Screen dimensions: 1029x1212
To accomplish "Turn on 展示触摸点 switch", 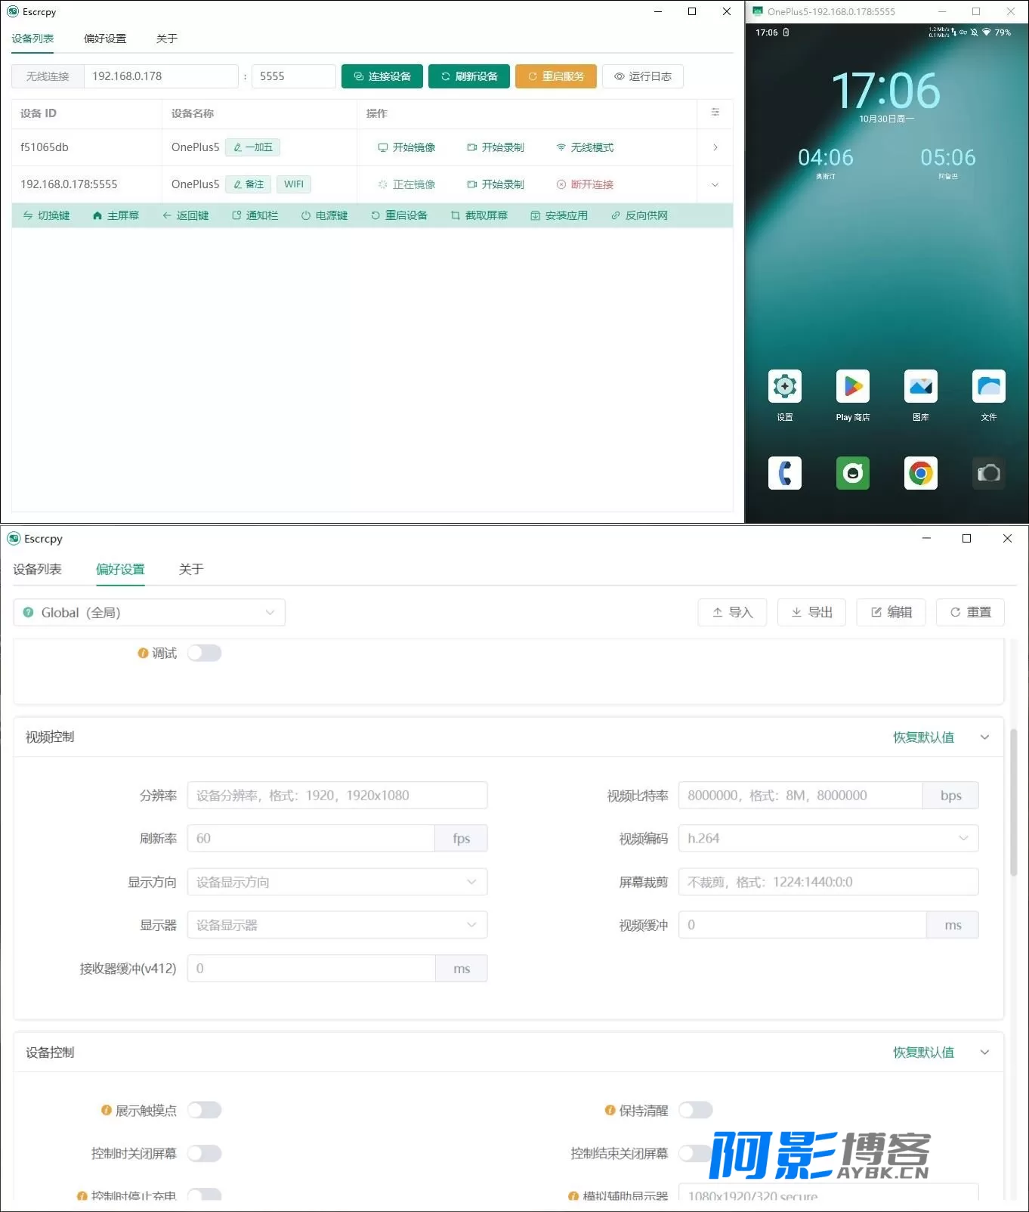I will click(x=204, y=1110).
